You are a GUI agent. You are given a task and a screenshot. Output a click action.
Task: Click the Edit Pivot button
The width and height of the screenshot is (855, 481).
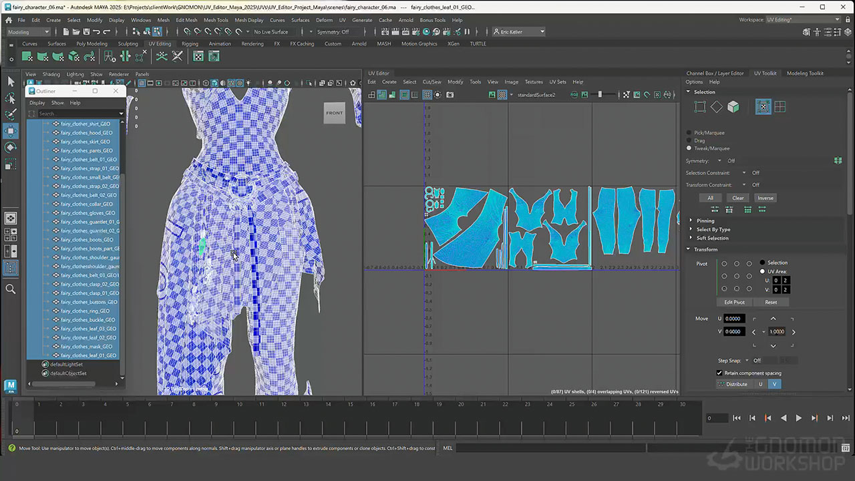coord(734,302)
